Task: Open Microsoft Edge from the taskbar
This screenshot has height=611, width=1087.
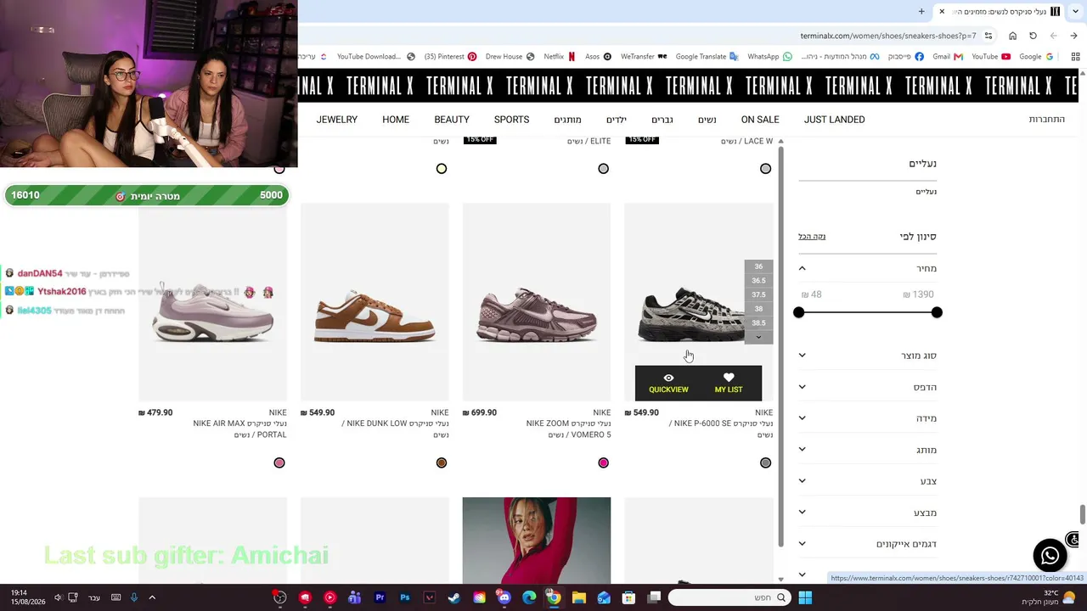Action: [529, 597]
